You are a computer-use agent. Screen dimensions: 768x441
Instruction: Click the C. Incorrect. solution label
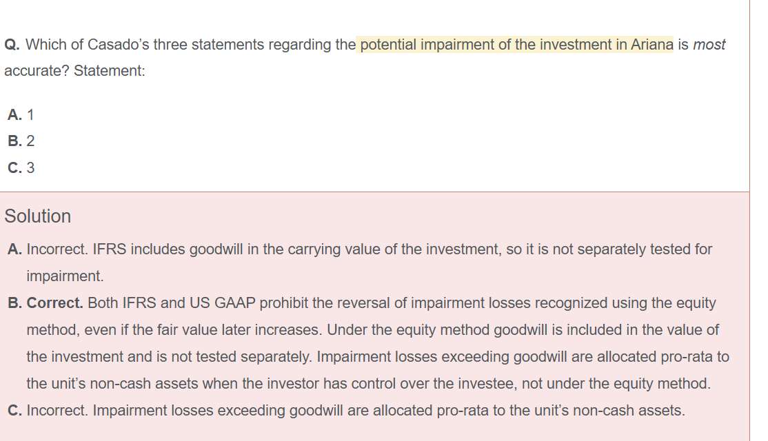click(48, 411)
